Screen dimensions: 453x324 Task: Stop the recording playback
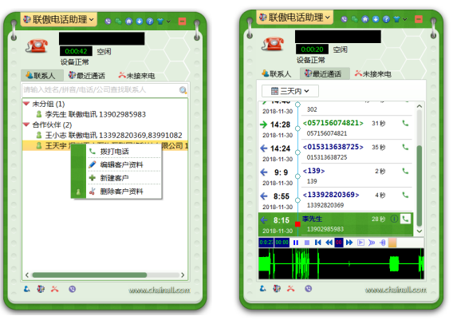pos(307,243)
